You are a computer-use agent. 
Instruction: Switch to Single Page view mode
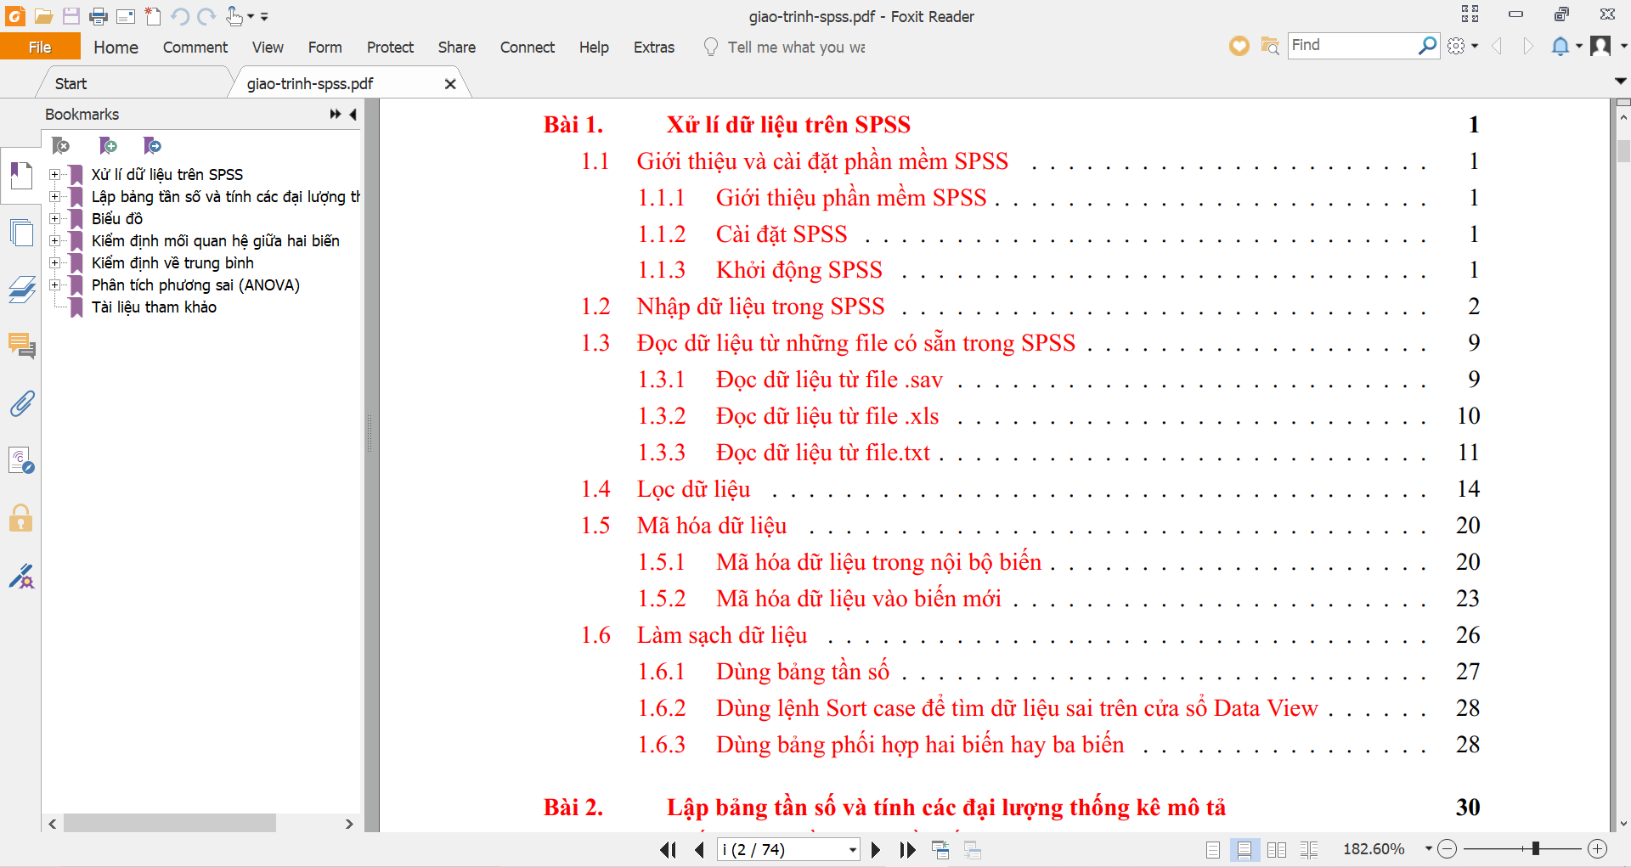coord(1213,849)
